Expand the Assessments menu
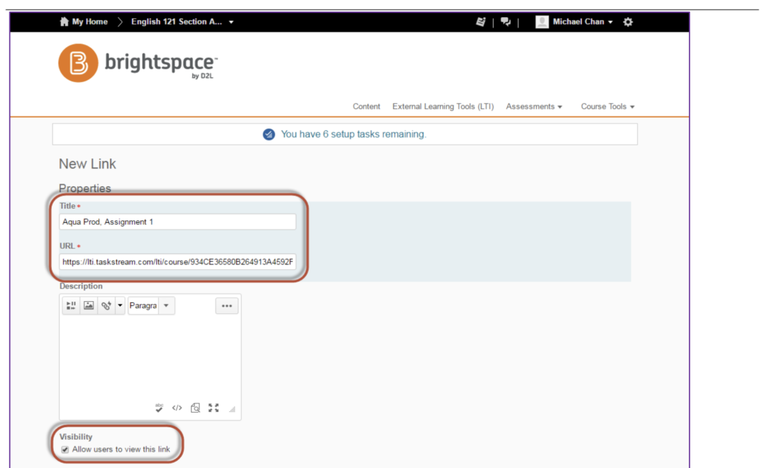The image size is (765, 468). (534, 106)
